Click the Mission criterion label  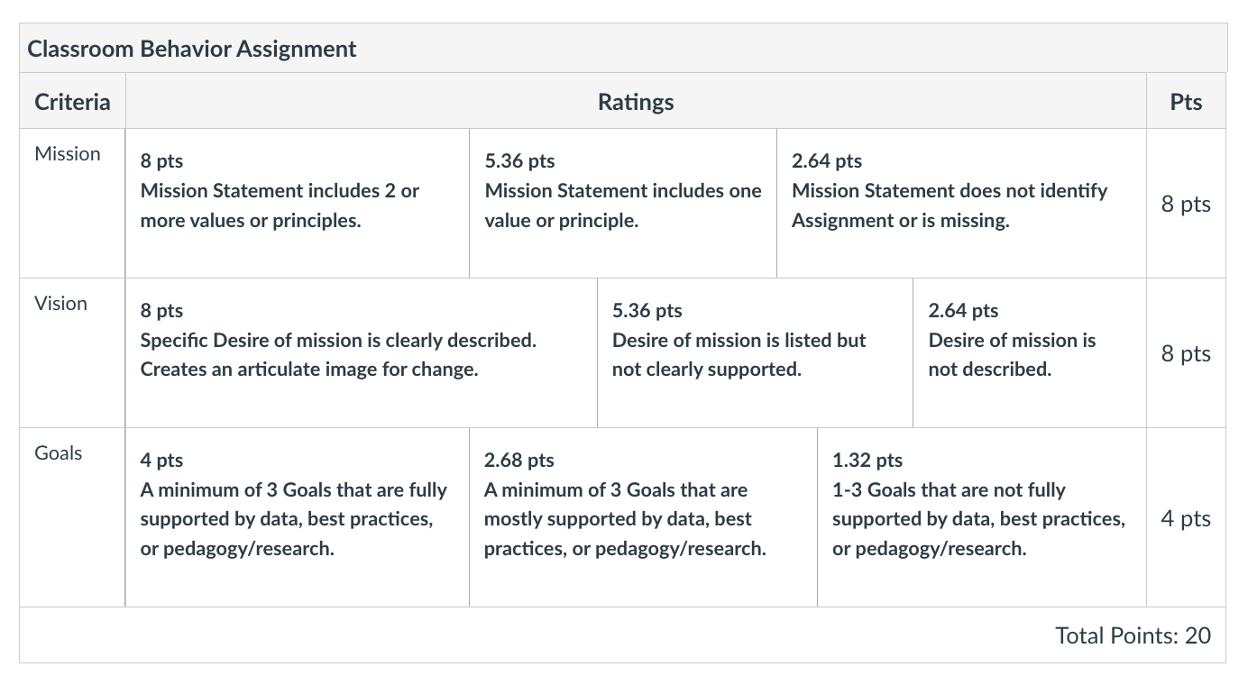click(x=68, y=154)
